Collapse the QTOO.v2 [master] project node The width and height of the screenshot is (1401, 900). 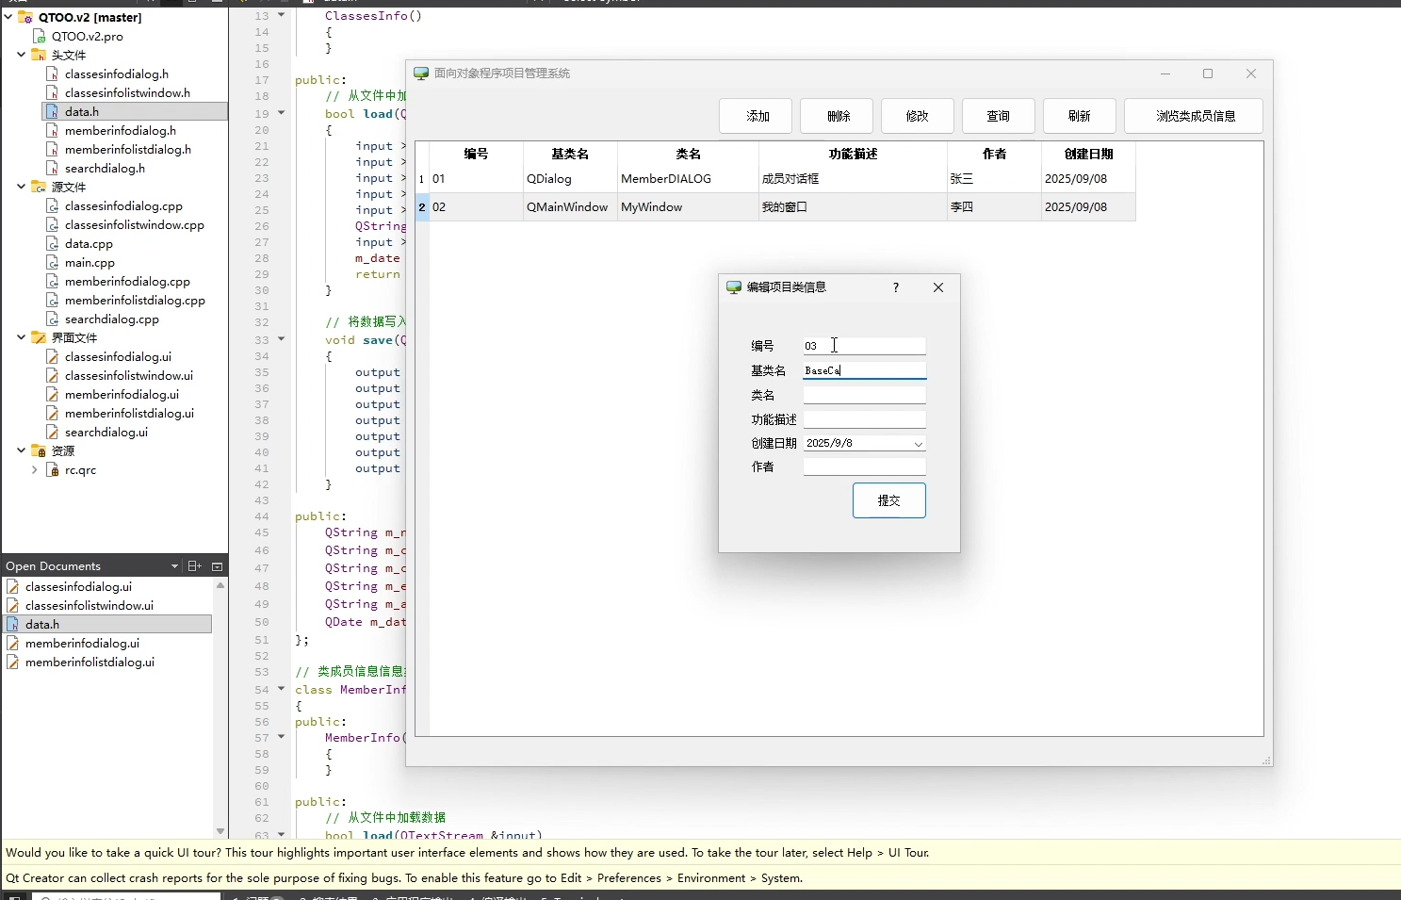tap(8, 16)
